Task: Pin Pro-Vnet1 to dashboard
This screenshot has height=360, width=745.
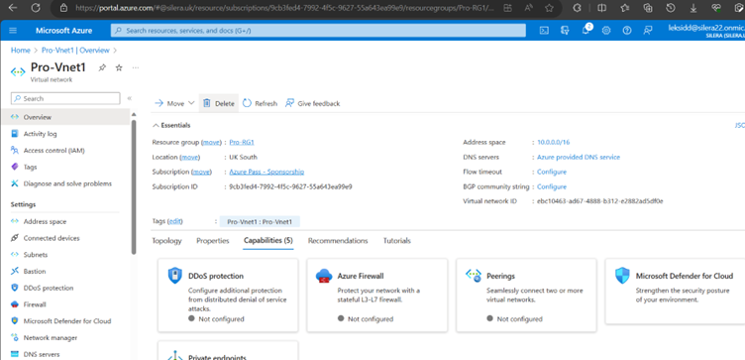Action: [x=102, y=68]
